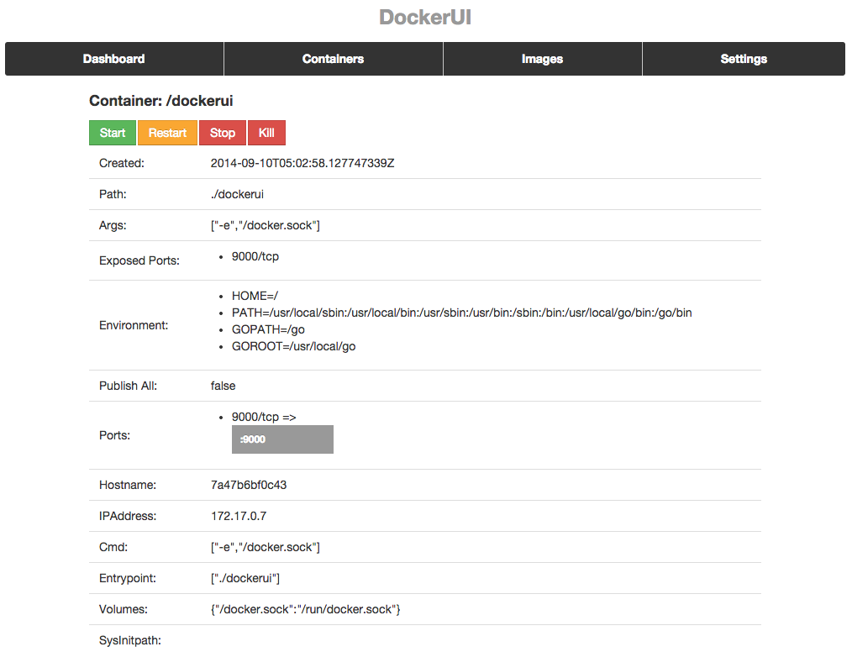
Task: Click the SysInitpath: row label
Action: tap(130, 640)
